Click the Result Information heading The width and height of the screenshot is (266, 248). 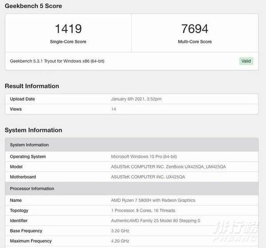point(32,86)
